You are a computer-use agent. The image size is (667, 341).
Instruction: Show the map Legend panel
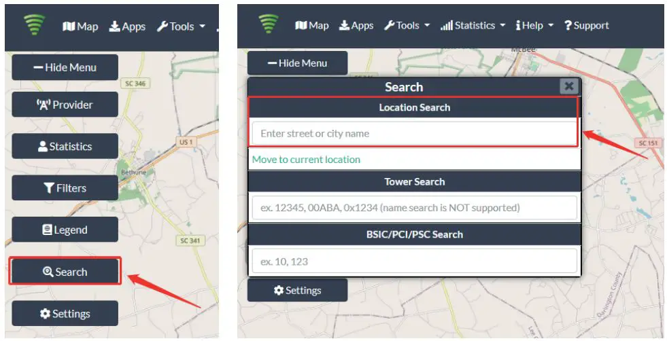coord(65,230)
